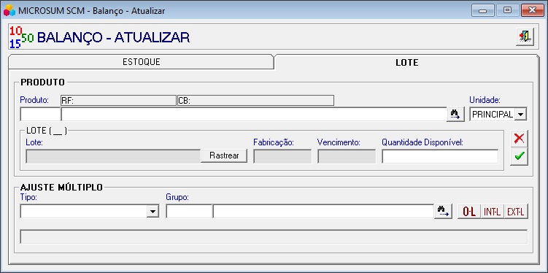Click the Quantidade Disponível field
Screen dimensions: 548x273
click(x=440, y=156)
